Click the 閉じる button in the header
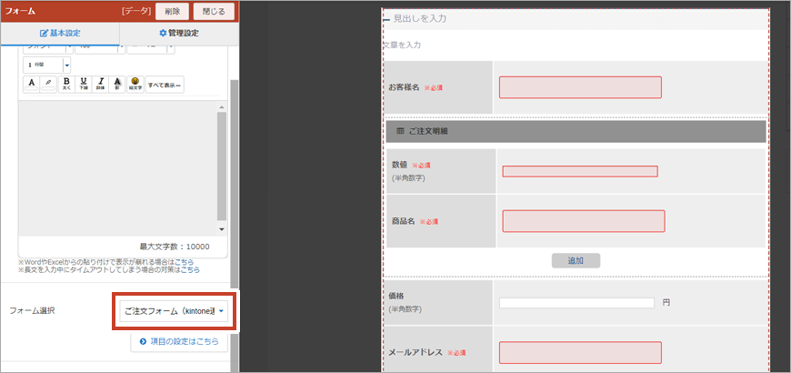This screenshot has height=373, width=791. click(x=214, y=11)
